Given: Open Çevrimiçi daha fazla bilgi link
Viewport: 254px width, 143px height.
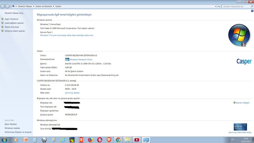Looking at the screenshot, I should [x=240, y=132].
